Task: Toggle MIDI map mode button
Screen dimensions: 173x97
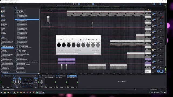Action: 159,4
